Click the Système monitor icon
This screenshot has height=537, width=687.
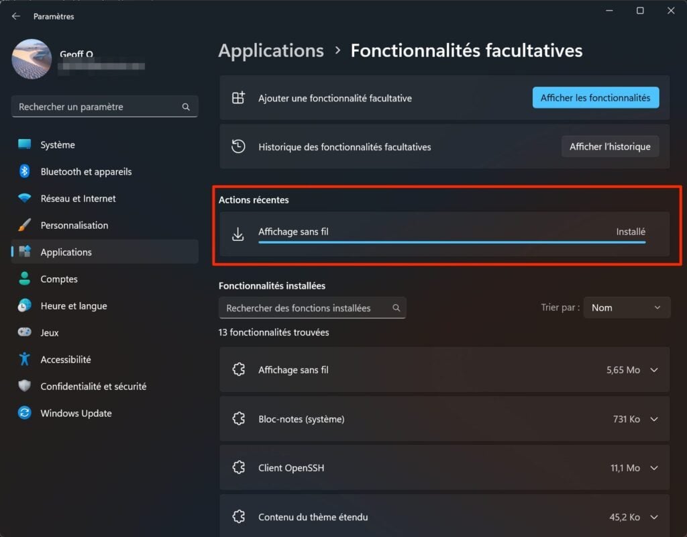pyautogui.click(x=25, y=144)
